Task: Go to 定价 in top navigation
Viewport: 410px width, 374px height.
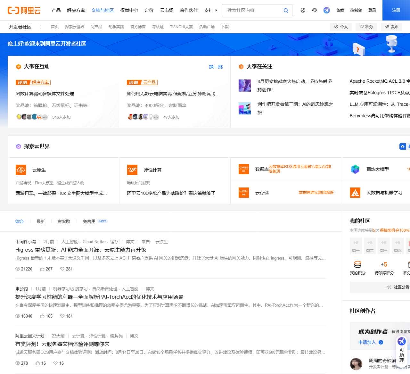Action: [149, 10]
